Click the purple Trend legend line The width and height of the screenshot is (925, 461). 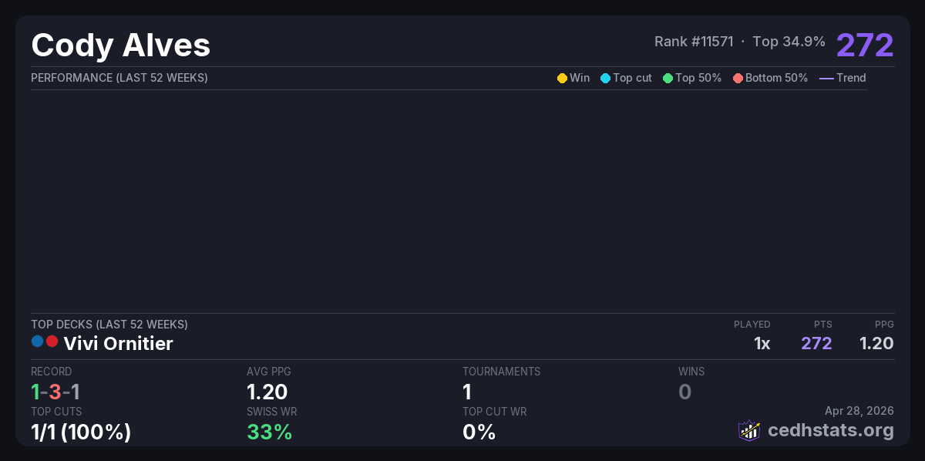[826, 78]
